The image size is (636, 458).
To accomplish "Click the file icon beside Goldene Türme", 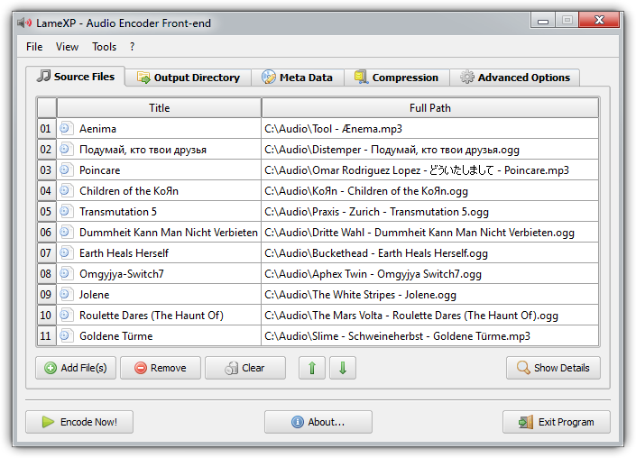I will (x=66, y=335).
